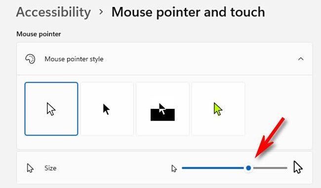
Task: Click the black rectangle in inverted pointer tile
Action: coord(162,115)
